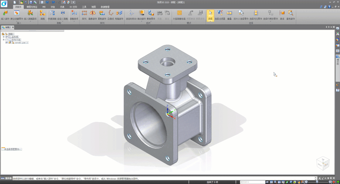Open the 工具 (Tools) tab
This screenshot has height=184, width=340.
click(84, 7)
